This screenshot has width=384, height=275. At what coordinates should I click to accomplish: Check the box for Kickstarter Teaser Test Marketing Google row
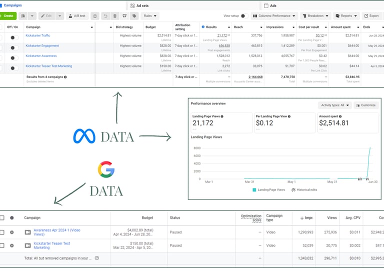click(x=2, y=245)
